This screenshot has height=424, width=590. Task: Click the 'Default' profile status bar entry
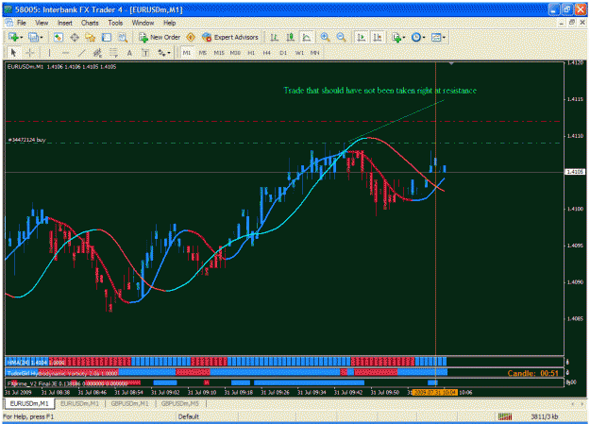(x=189, y=416)
